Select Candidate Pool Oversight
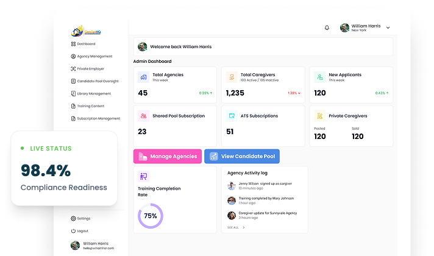 coord(94,81)
